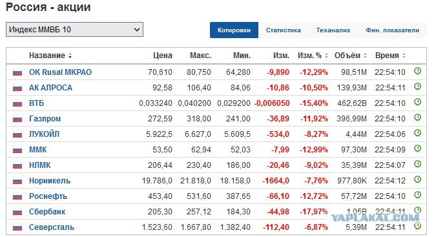The width and height of the screenshot is (436, 237).
Task: Open the Фин. показатели tab
Action: [392, 30]
